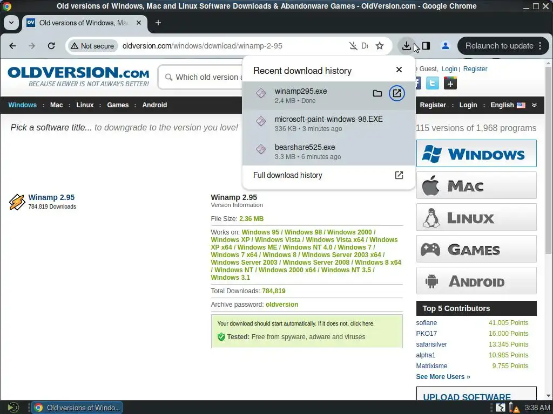Click the top-right Register link

pos(475,69)
